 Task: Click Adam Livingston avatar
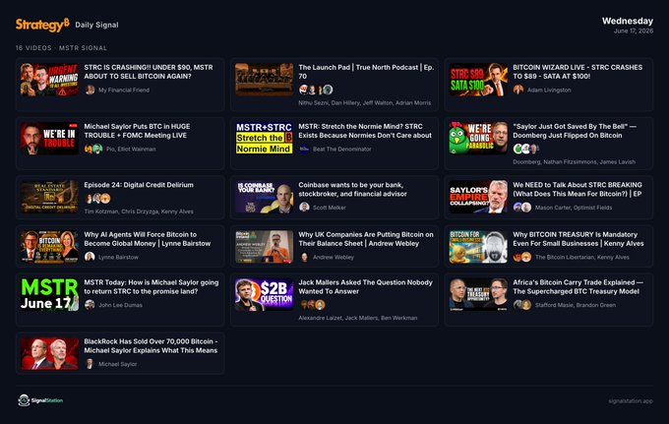coord(517,90)
